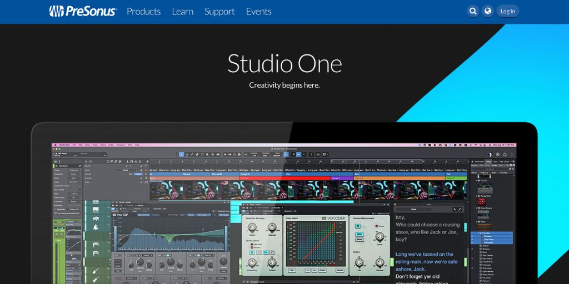Viewport: 569px width, 284px height.
Task: Click lyric line 'Long we've tossed on the'
Action: [x=424, y=254]
